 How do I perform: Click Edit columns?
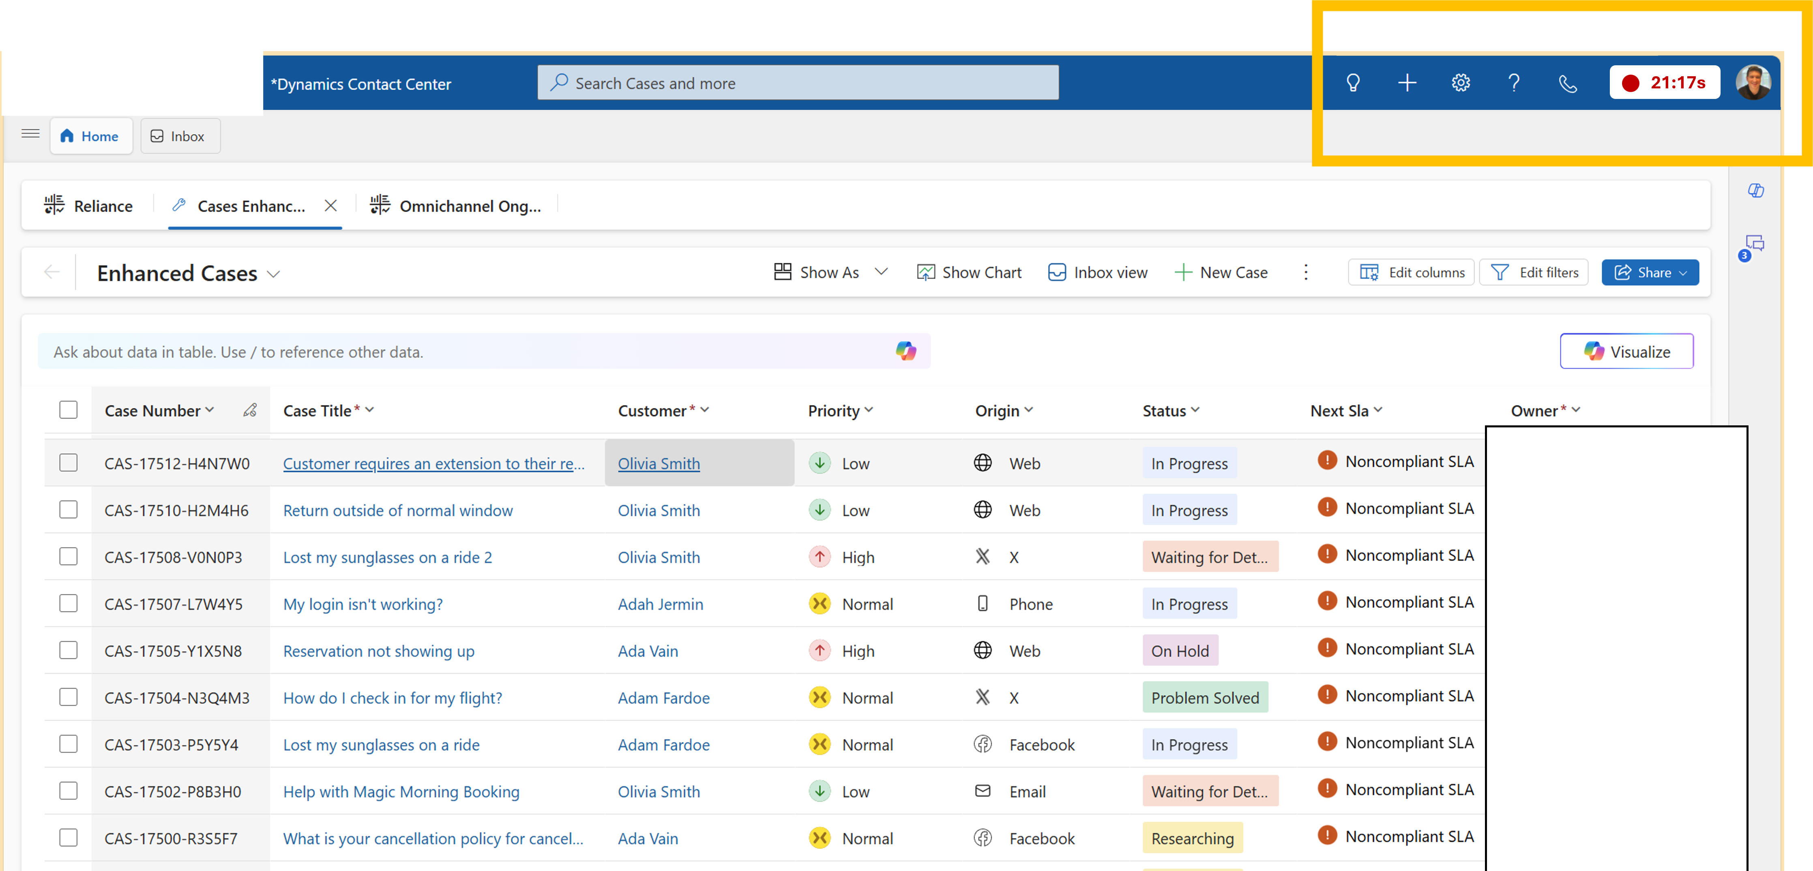coord(1411,272)
